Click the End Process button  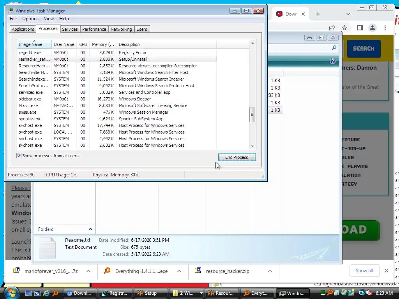tap(237, 157)
